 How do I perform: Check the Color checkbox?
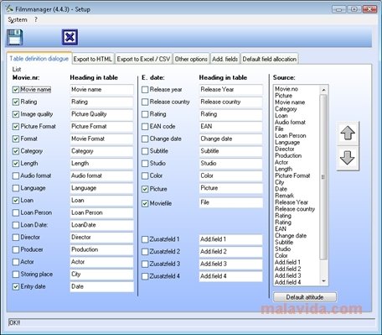tap(145, 175)
